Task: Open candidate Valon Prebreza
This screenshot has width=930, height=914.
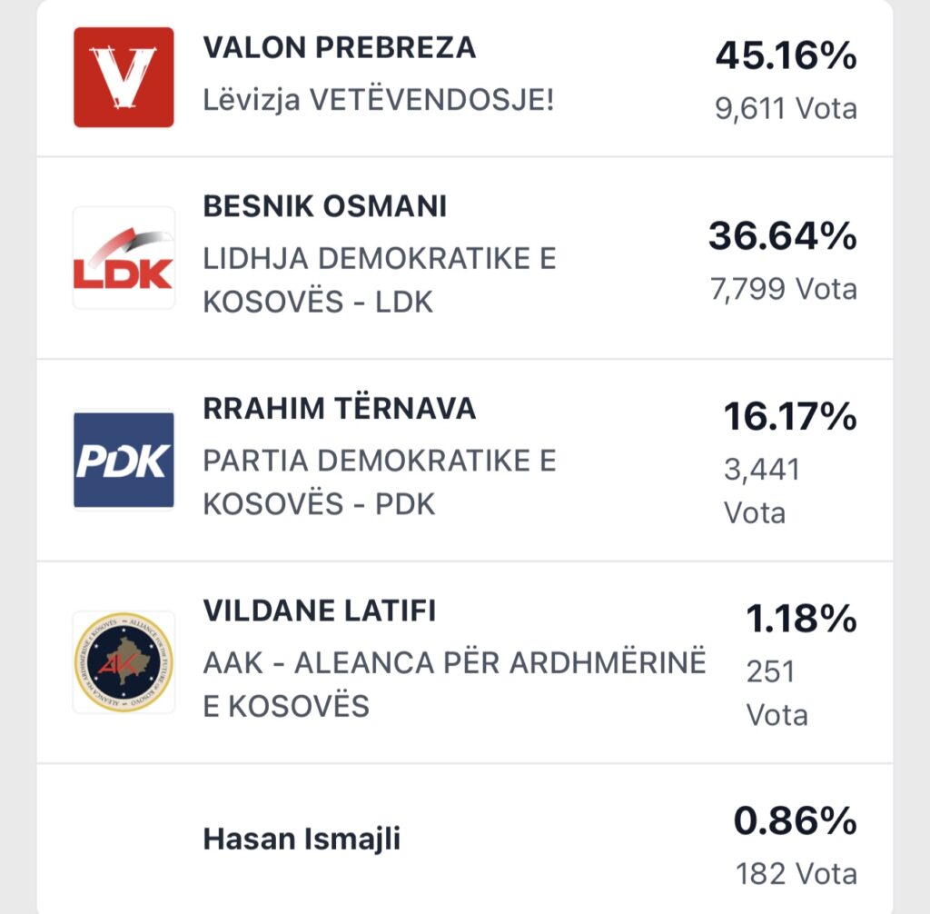Action: [x=339, y=47]
